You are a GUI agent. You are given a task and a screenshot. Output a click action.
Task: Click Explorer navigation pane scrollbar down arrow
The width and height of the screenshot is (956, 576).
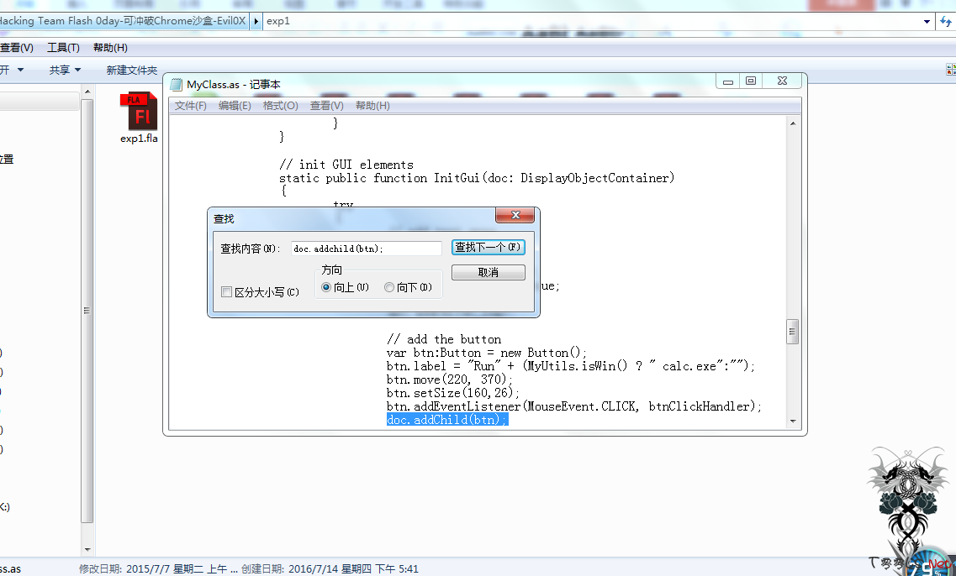click(x=87, y=549)
